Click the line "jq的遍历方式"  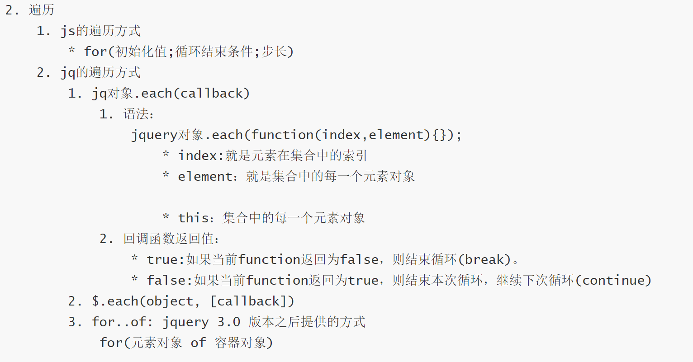tap(100, 72)
